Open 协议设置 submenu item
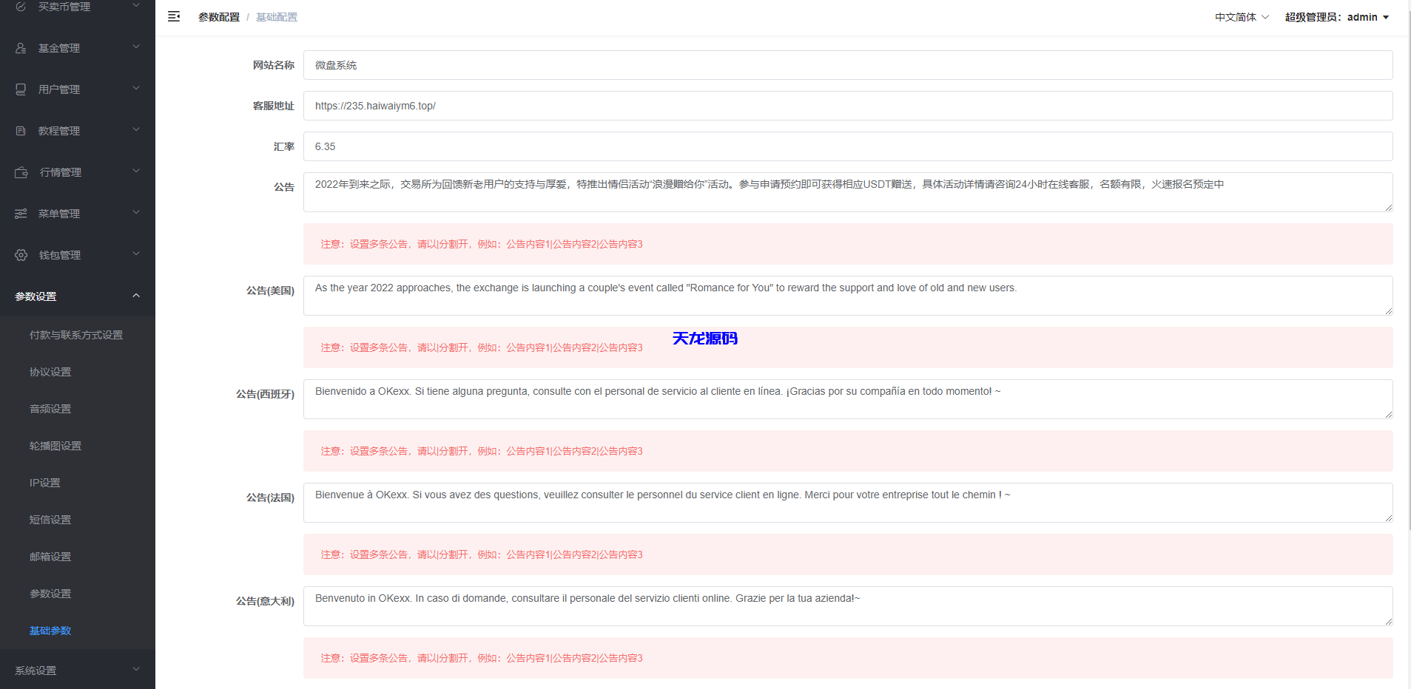Viewport: 1411px width, 689px height. coord(50,372)
